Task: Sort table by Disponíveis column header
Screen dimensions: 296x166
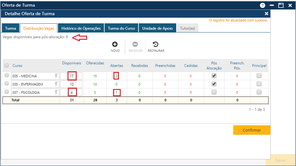Action: (x=72, y=63)
